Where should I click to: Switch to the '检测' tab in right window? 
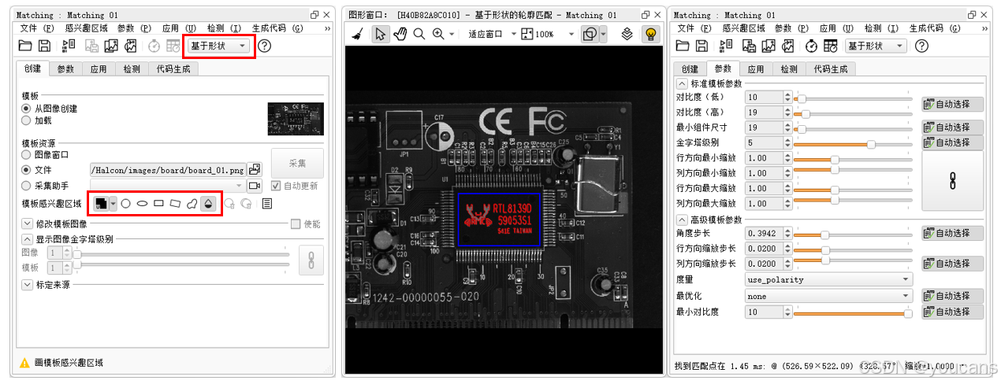(789, 69)
